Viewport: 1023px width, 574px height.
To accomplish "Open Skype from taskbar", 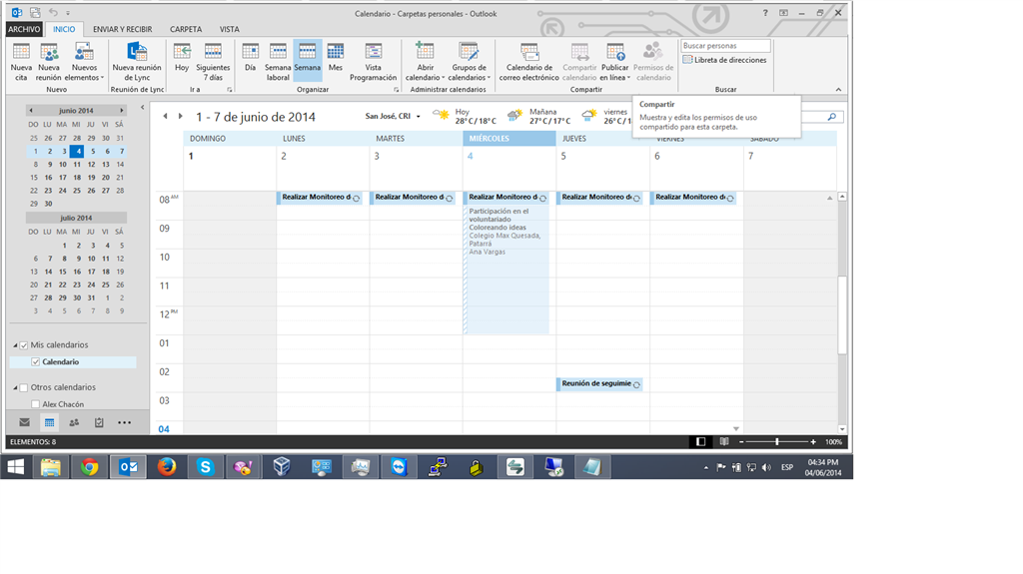I will coord(205,467).
